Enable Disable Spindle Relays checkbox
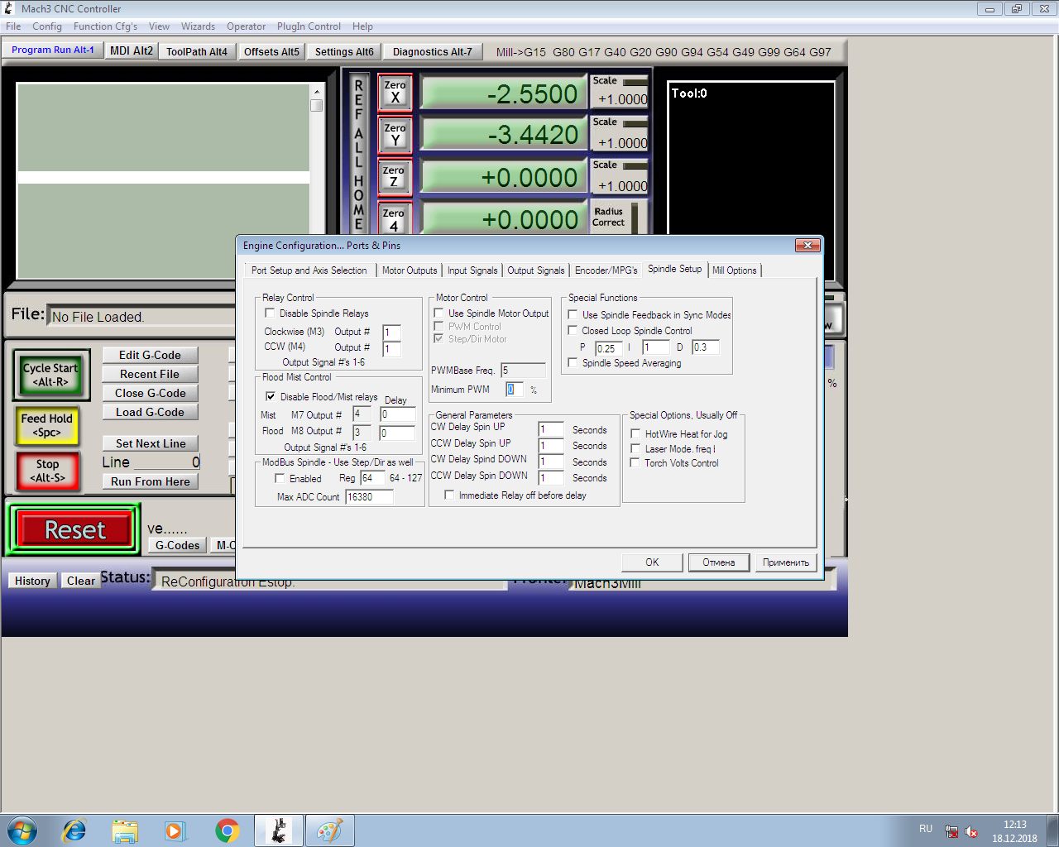Screen dimensions: 1059x847 [x=270, y=313]
